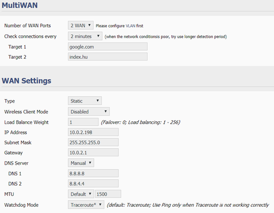The width and height of the screenshot is (274, 213).
Task: Click the VLAN configuration link
Action: pyautogui.click(x=130, y=26)
